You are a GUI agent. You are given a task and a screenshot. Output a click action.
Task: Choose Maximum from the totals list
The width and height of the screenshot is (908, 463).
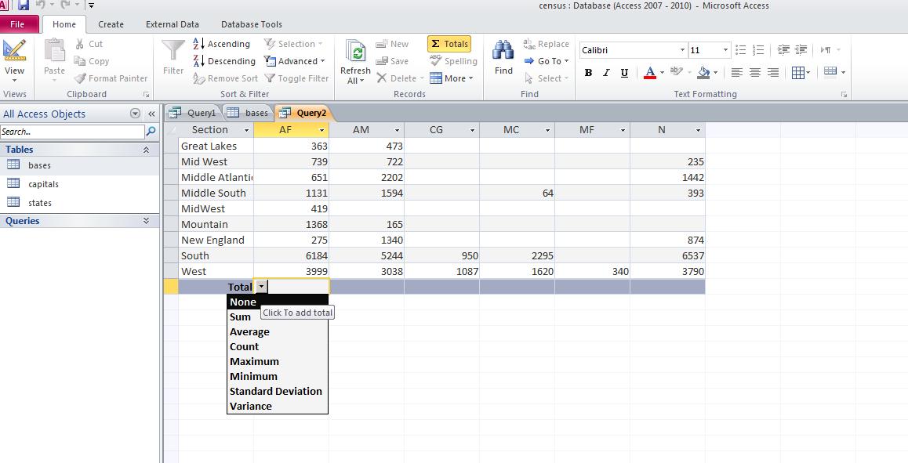278,362
